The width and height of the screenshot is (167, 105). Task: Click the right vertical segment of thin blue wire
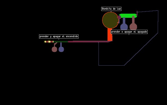click(158, 22)
